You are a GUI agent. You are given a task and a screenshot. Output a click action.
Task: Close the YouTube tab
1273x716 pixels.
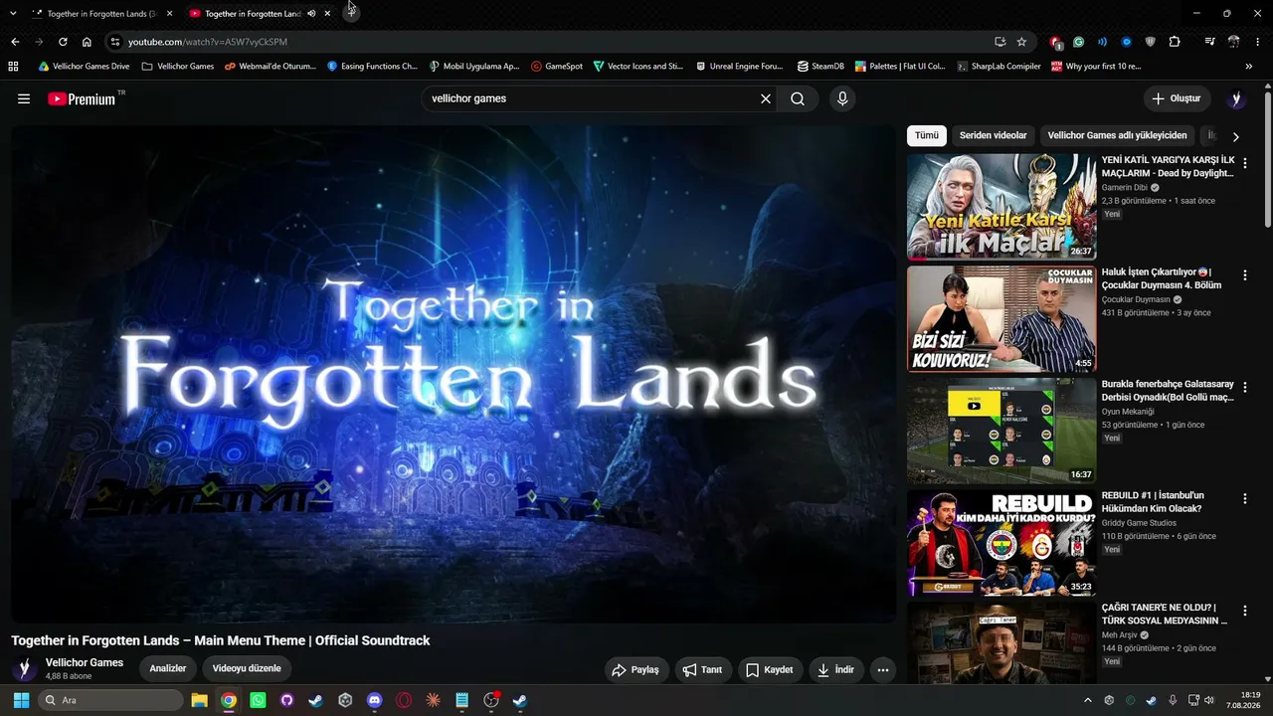(327, 14)
